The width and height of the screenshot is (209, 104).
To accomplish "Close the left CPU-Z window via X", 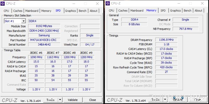I will [97, 4].
